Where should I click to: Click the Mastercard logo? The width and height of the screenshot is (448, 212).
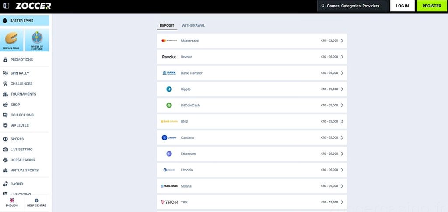[169, 41]
